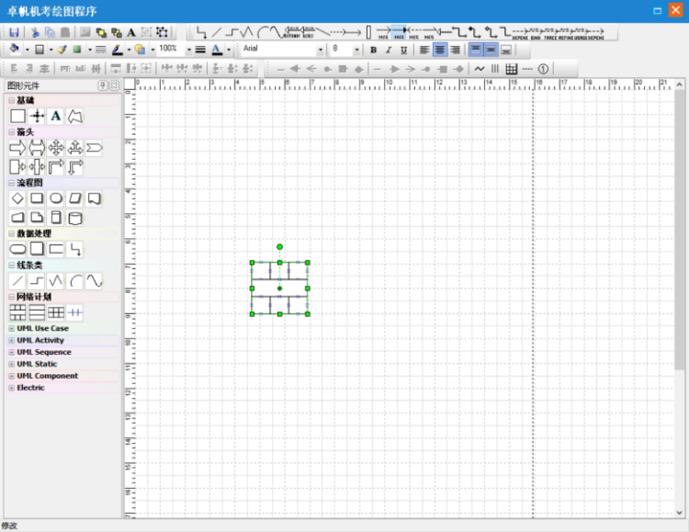Open the 100% zoom level dropdown
Screen dimensions: 689x532
[188, 50]
